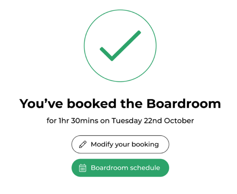This screenshot has width=237, height=194.
Task: Select the "Tuesday 22nd October" date text
Action: point(153,121)
